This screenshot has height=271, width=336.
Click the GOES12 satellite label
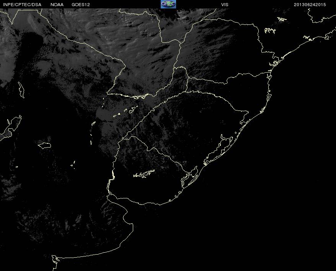point(81,5)
